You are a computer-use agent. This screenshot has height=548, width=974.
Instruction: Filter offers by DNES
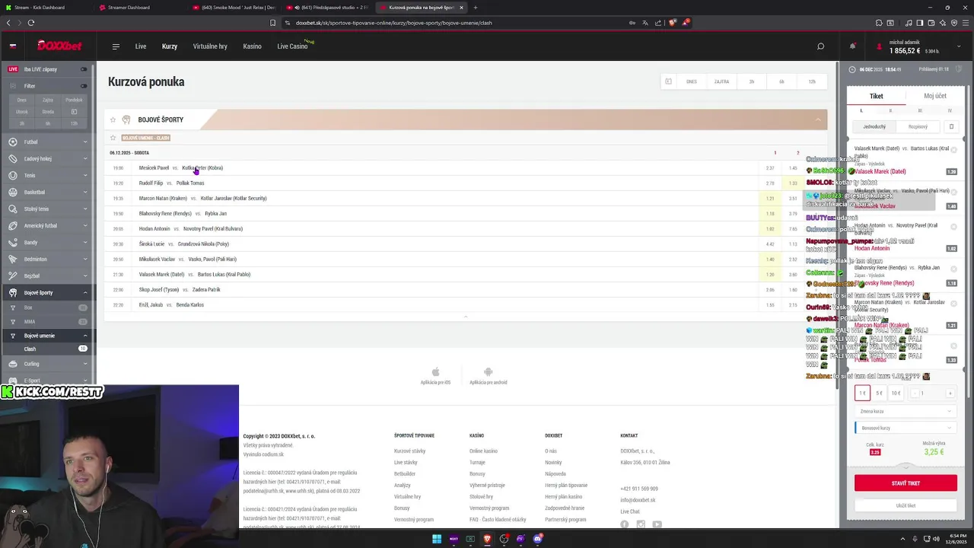[x=692, y=81]
